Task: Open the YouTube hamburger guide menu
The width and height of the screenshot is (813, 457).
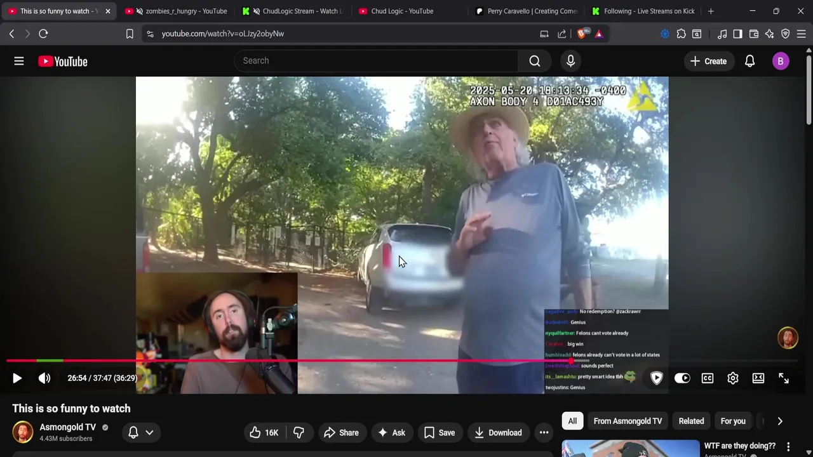Action: 19,61
